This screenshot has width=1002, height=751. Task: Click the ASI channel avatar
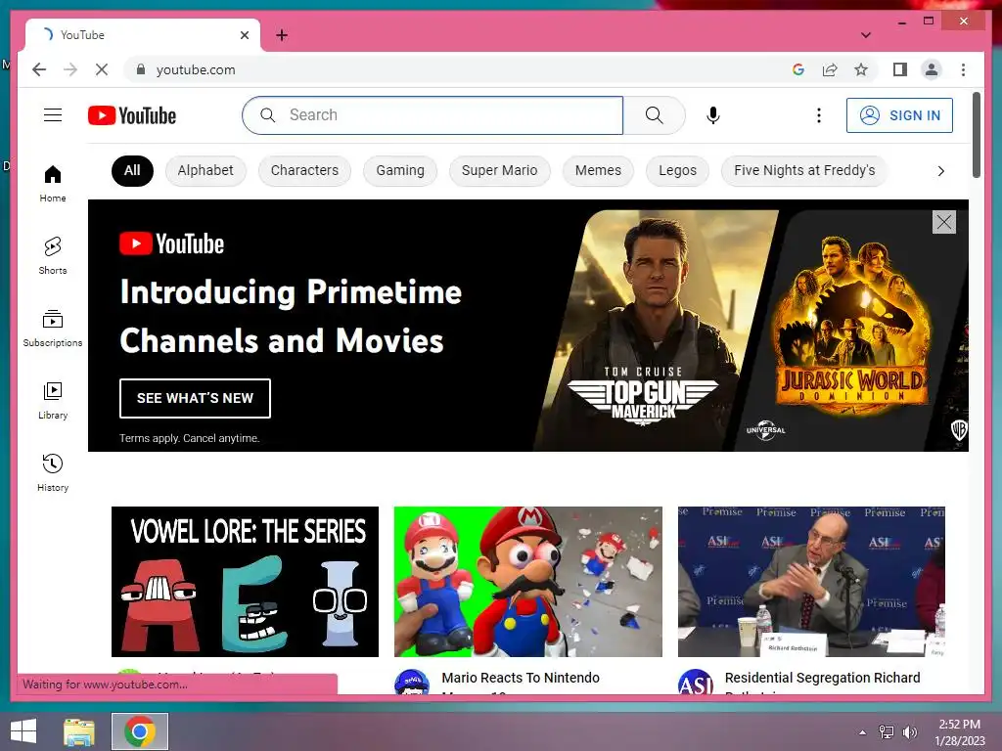coord(696,683)
